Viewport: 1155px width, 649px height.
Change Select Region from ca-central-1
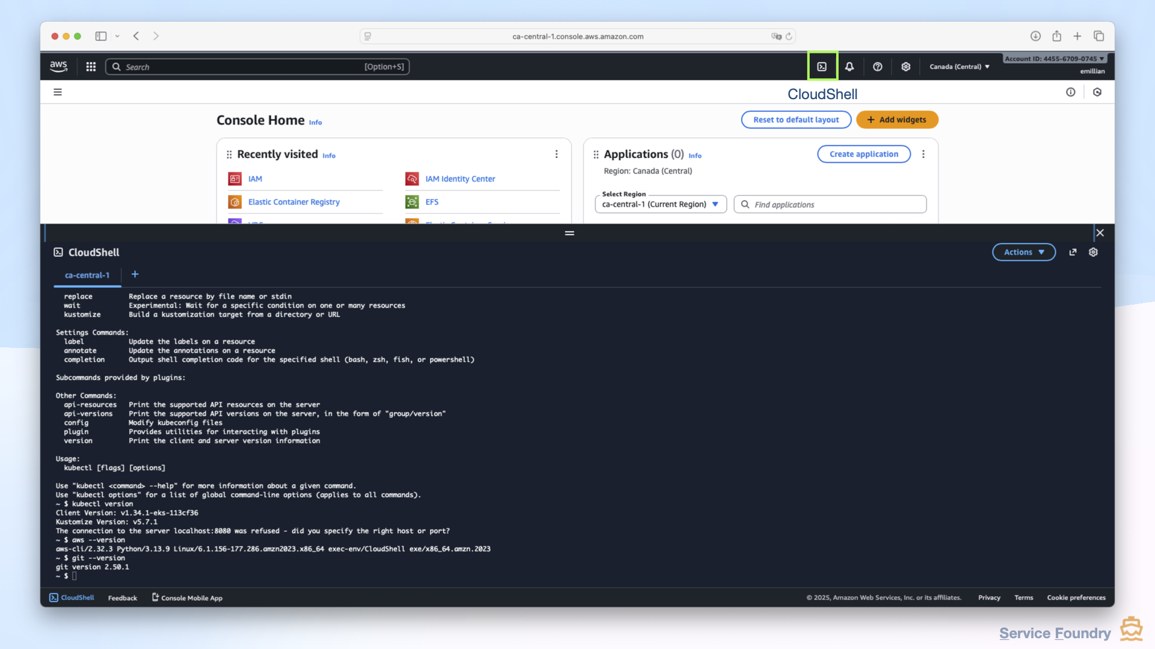[x=660, y=204]
